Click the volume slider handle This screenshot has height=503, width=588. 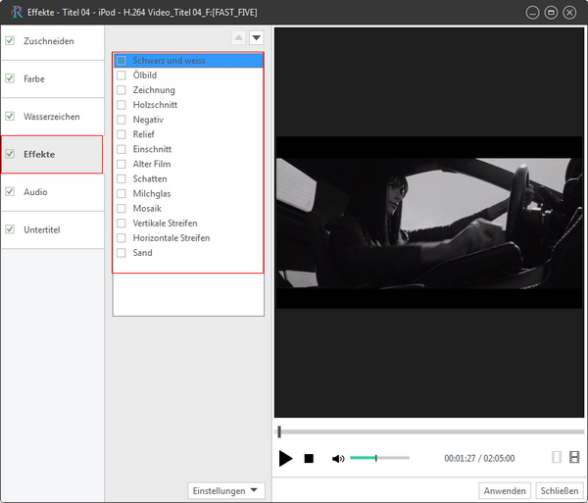pyautogui.click(x=375, y=458)
